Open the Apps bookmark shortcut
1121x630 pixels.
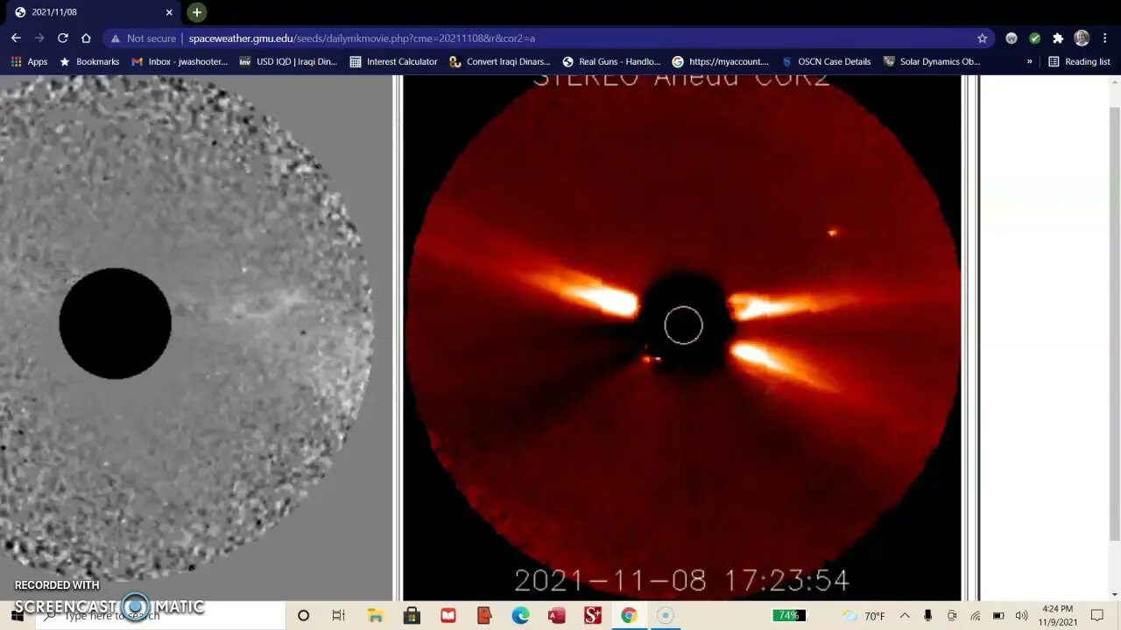click(29, 62)
